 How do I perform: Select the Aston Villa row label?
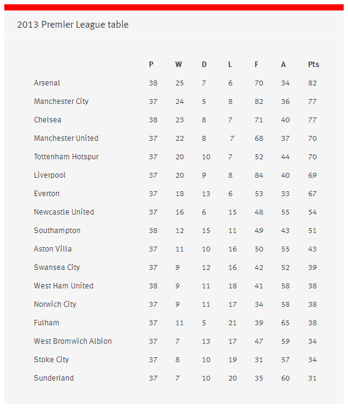point(53,249)
